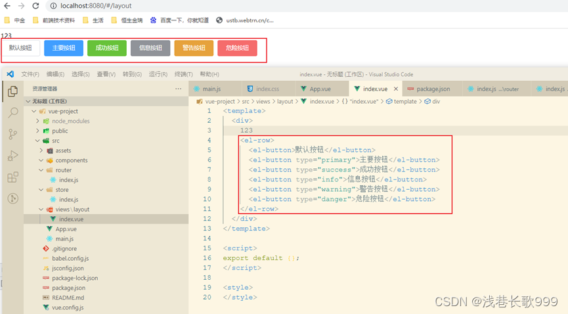Image resolution: width=568 pixels, height=314 pixels.
Task: Switch to the package.json editor tab
Action: [432, 89]
